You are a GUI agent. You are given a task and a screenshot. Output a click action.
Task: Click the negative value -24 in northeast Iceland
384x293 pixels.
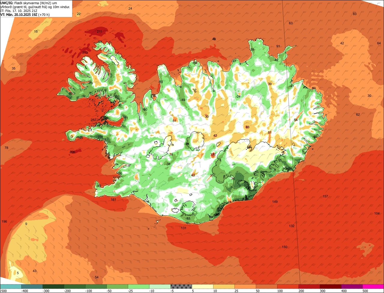[x=238, y=97]
